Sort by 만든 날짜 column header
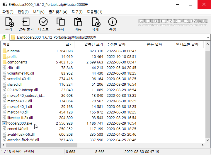 (x=160, y=44)
